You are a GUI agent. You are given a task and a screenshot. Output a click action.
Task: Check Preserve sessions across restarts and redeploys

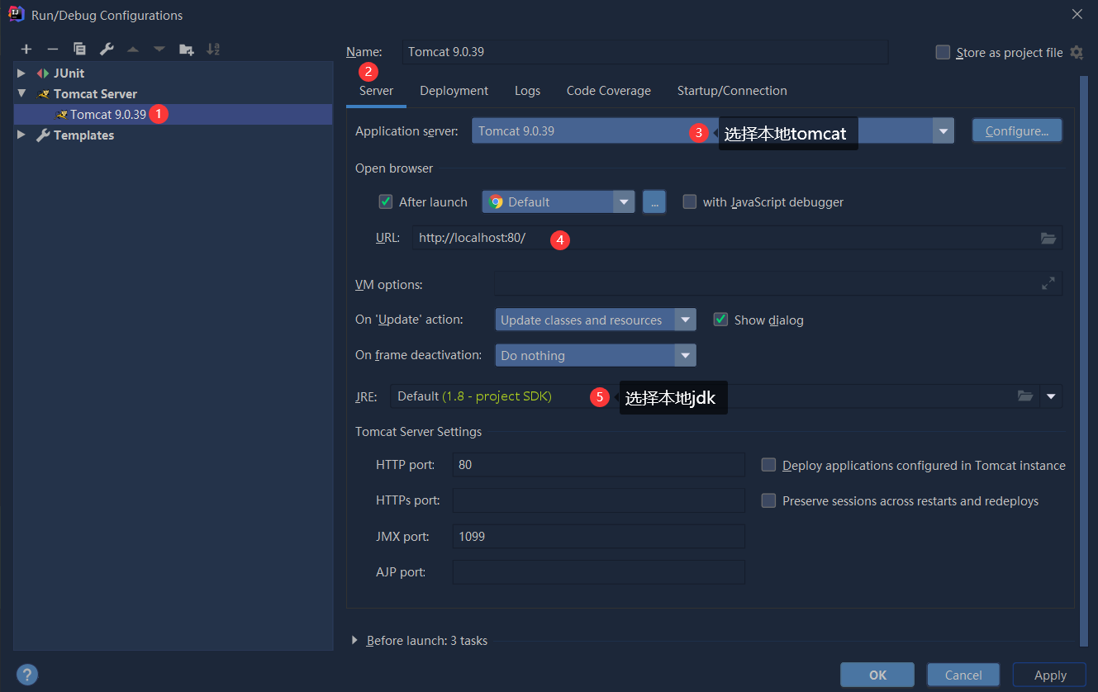point(768,500)
